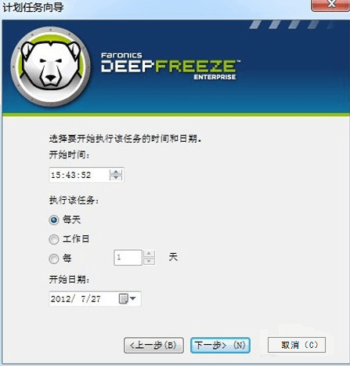Click the day interval number field
350x366 pixels.
coord(128,258)
